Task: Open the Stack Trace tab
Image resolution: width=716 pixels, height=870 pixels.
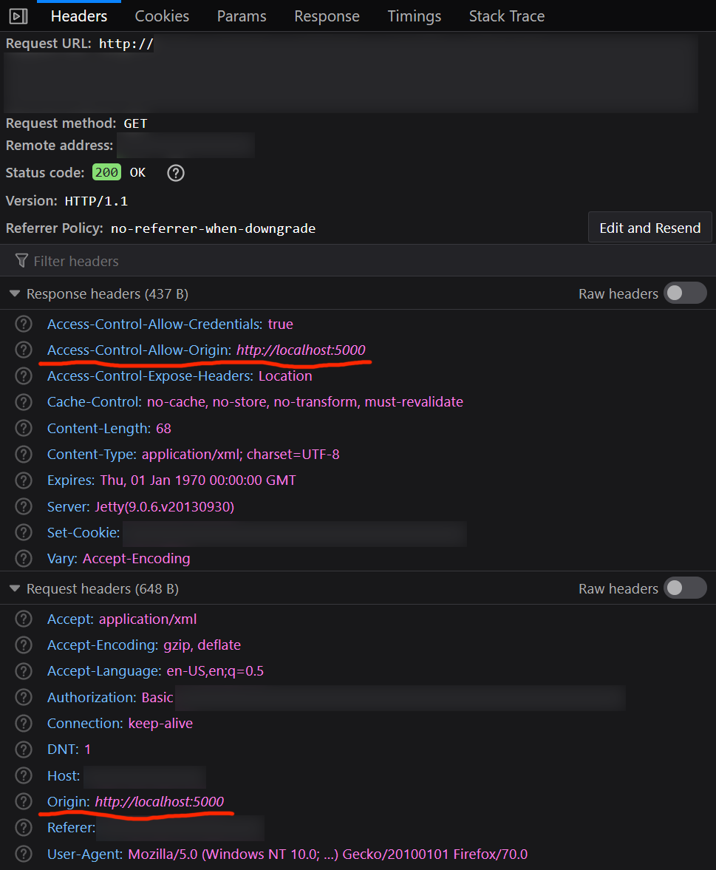Action: 506,16
